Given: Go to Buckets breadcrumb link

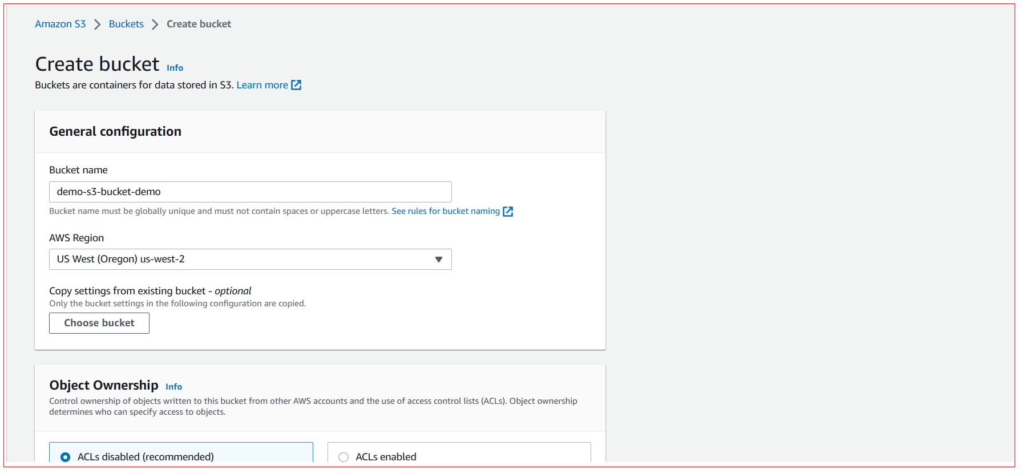Looking at the screenshot, I should [126, 24].
